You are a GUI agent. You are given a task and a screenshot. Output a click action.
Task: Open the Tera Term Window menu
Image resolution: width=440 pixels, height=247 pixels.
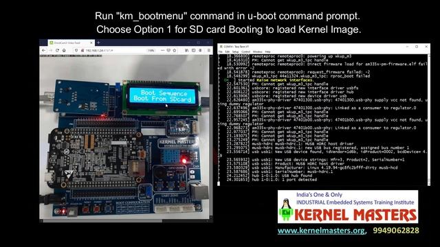coord(257,52)
